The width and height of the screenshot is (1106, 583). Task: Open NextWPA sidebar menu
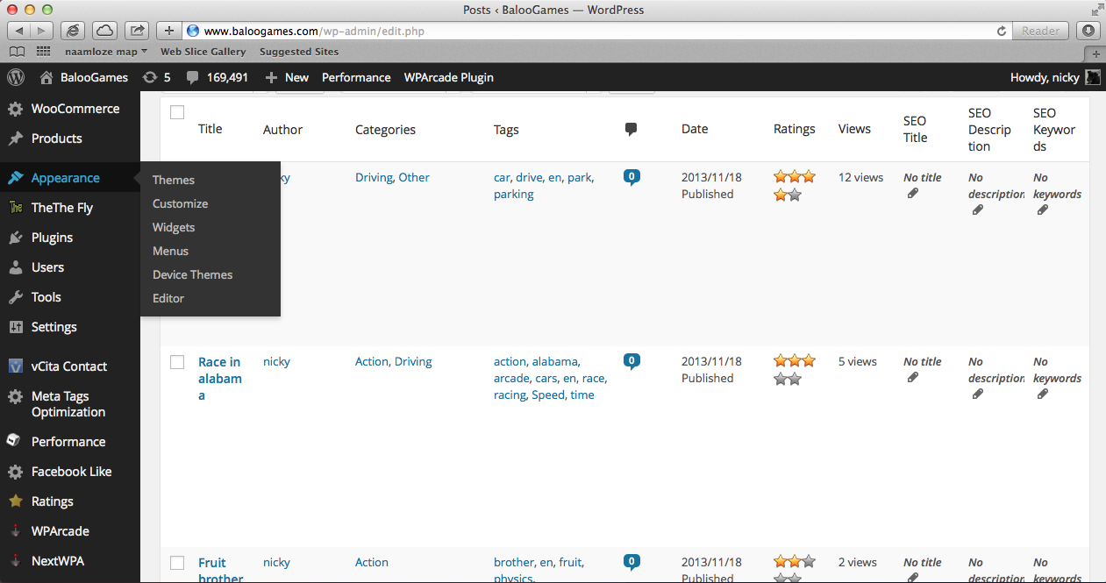click(70, 561)
